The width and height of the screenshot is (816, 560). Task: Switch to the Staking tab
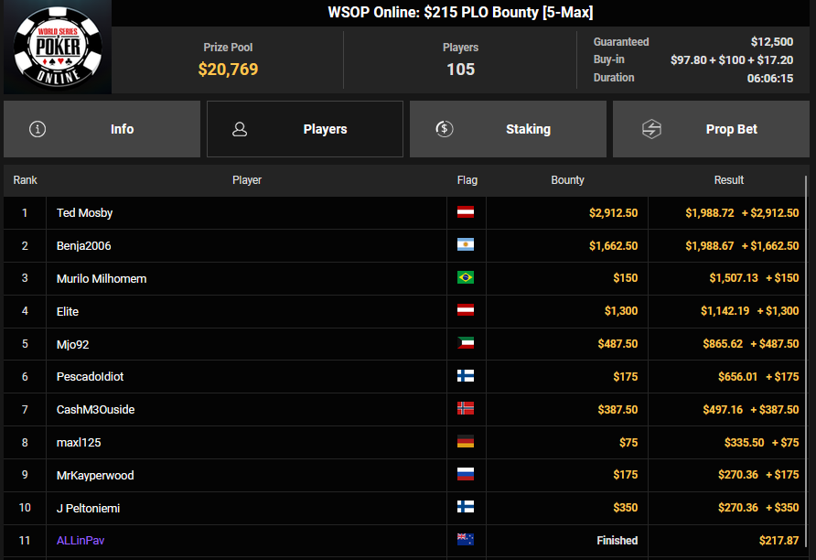point(508,129)
